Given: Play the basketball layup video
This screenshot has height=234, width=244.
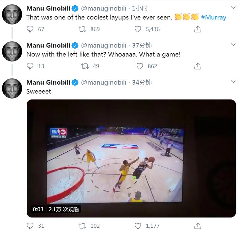Looking at the screenshot, I should pyautogui.click(x=131, y=158).
